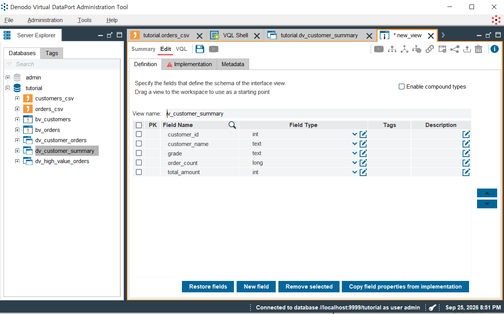Open field type dropdown for order_count
The width and height of the screenshot is (504, 314).
[354, 163]
